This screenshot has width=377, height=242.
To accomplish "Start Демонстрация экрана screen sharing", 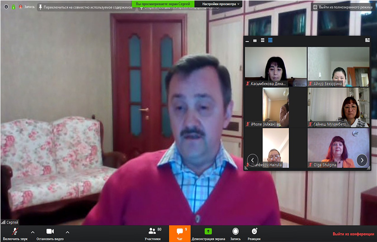I will click(x=208, y=233).
